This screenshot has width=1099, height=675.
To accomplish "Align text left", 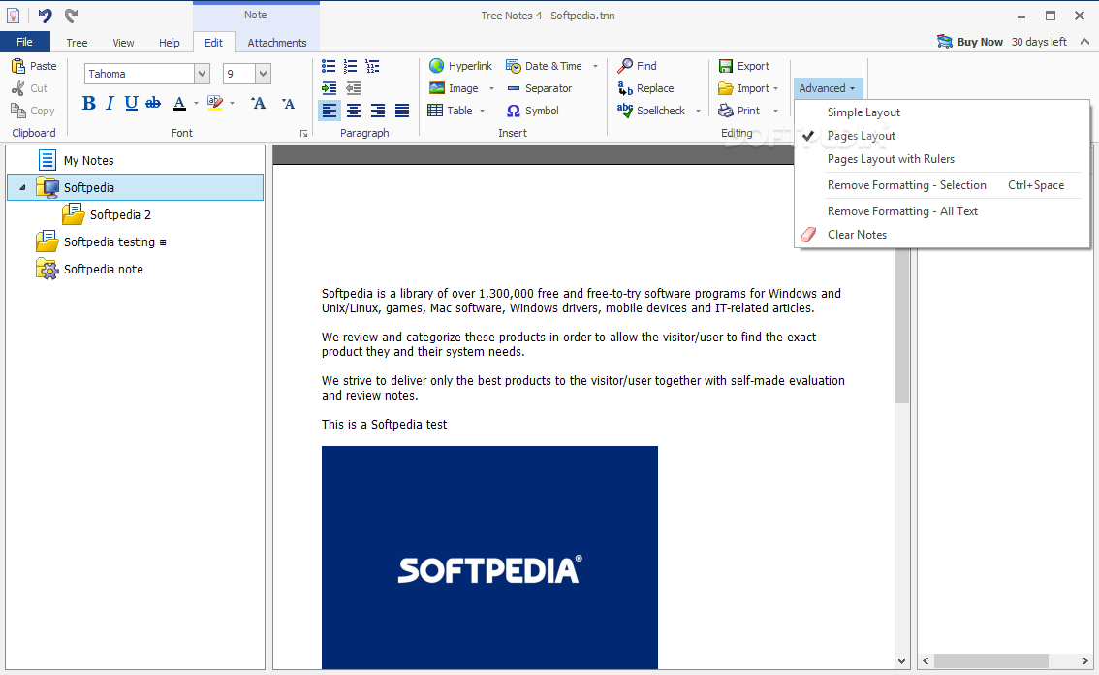I will click(x=330, y=111).
